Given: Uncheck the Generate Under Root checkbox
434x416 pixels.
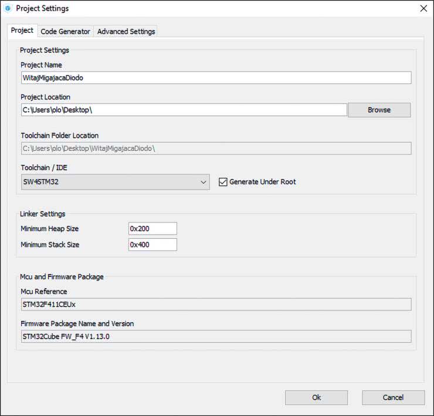Looking at the screenshot, I should 222,182.
